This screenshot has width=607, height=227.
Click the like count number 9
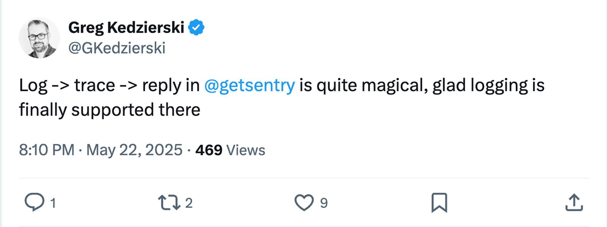pos(324,203)
